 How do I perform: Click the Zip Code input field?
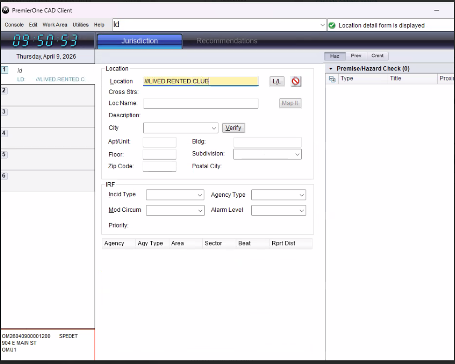point(159,166)
